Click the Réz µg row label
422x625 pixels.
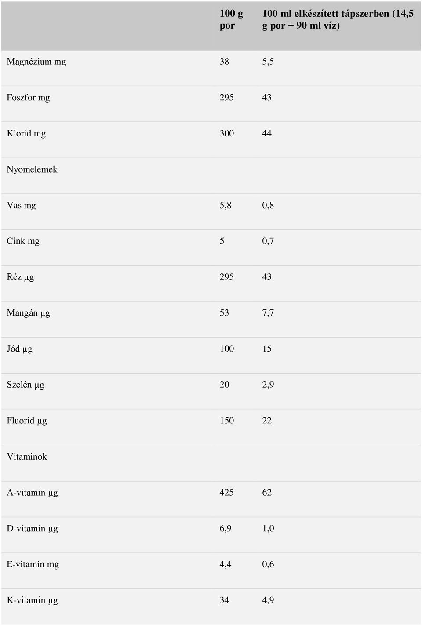(x=20, y=277)
